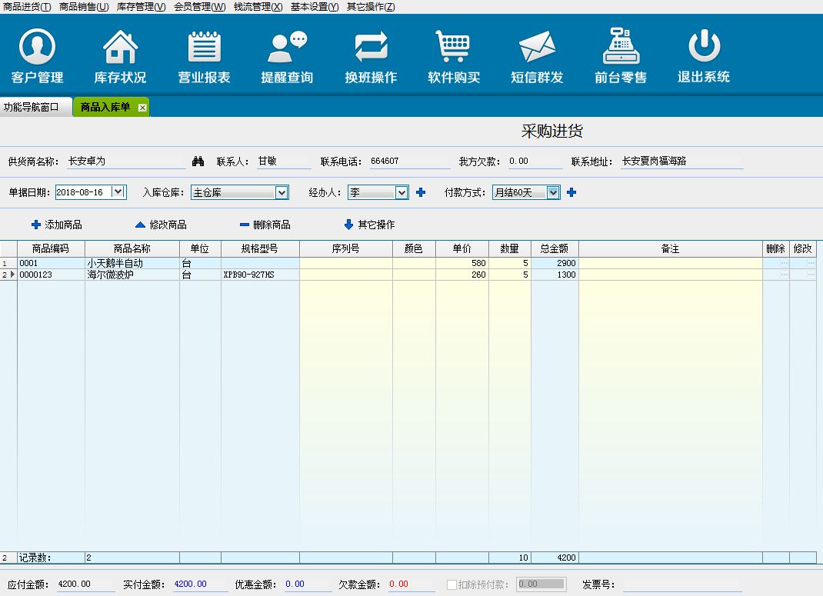Click the 添加商品 button

pos(57,225)
